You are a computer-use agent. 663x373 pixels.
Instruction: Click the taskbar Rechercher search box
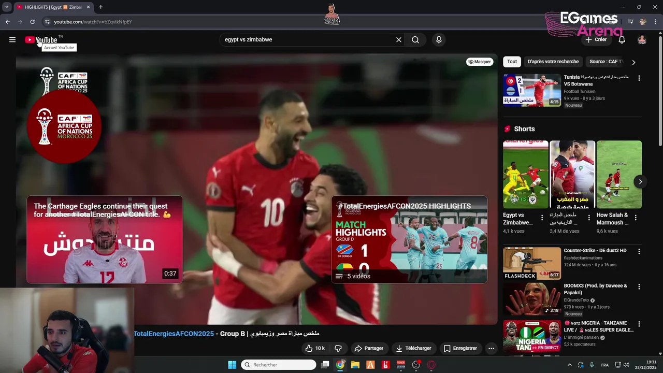(x=279, y=365)
